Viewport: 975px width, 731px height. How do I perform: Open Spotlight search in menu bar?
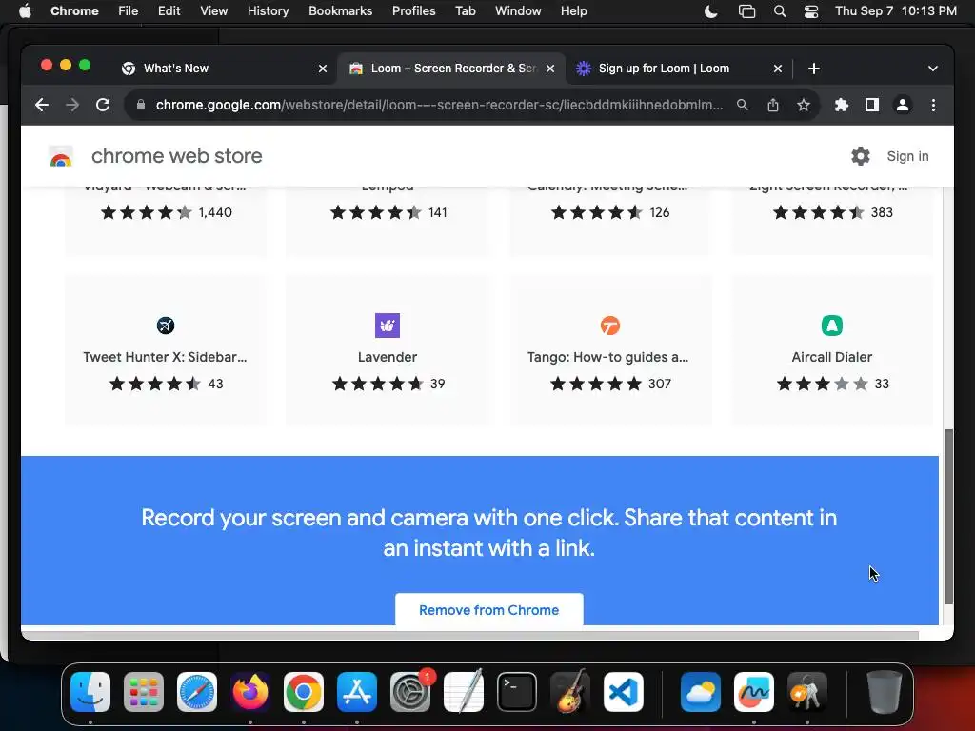779,11
